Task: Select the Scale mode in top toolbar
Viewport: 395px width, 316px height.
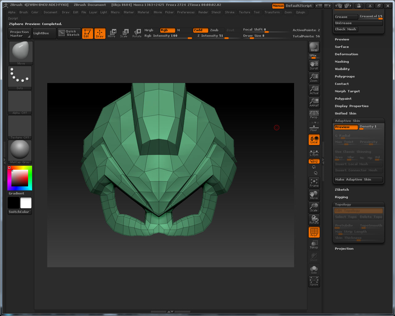Action: [x=124, y=33]
